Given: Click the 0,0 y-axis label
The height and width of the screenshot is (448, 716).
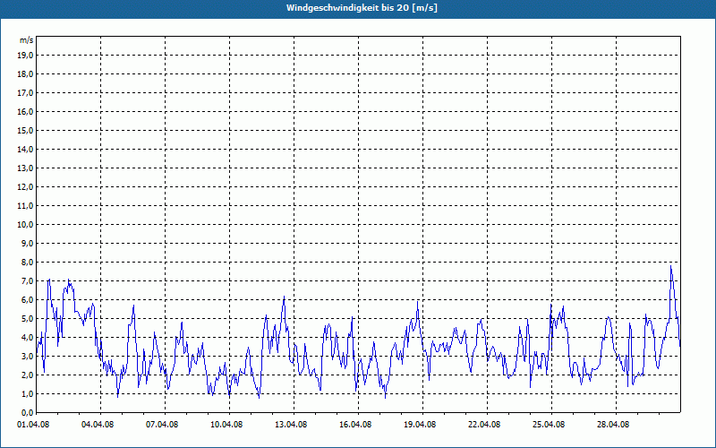Looking at the screenshot, I should click(28, 412).
